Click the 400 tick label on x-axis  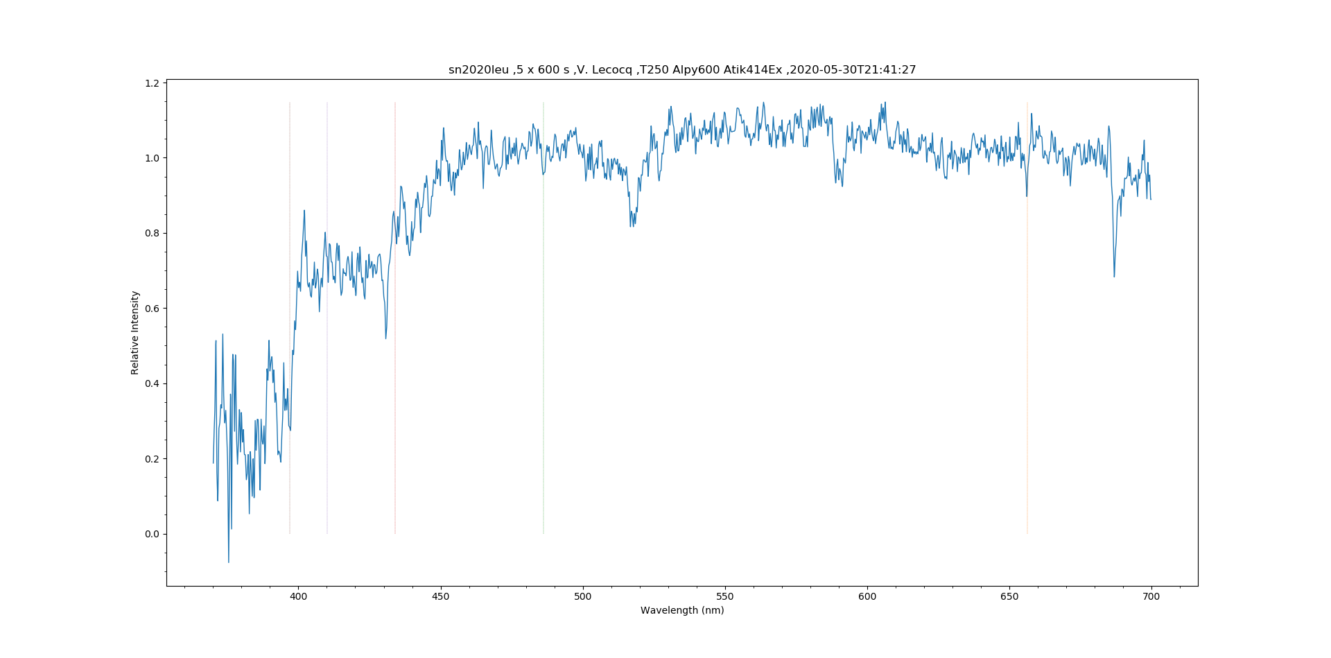298,596
